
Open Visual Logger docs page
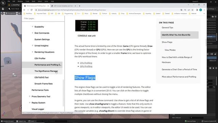pos(38,109)
